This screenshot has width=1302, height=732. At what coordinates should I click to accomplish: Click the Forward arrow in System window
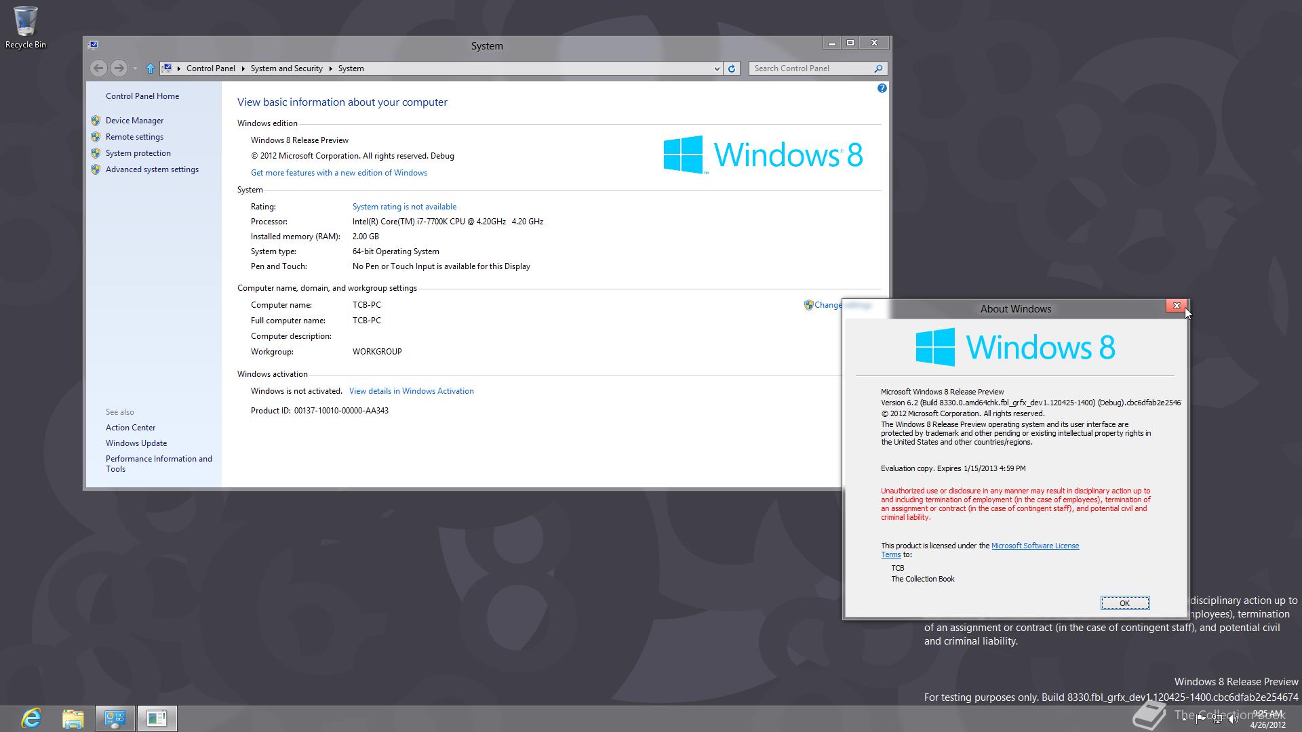coord(119,68)
